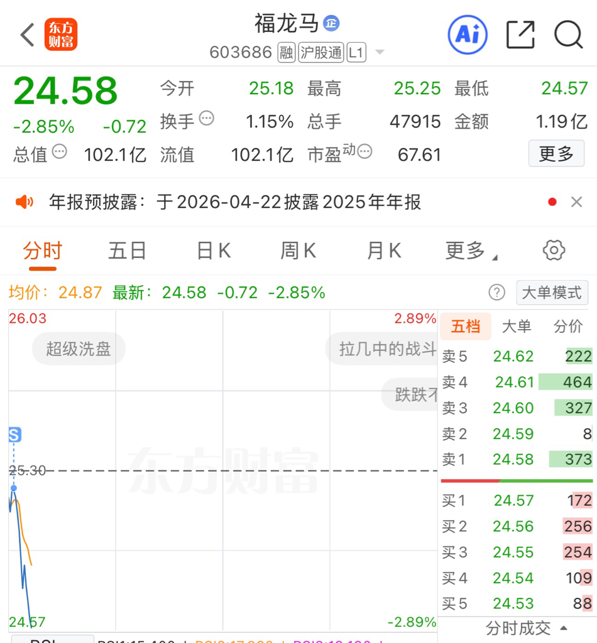Tap the 总手 47915 value
Image resolution: width=597 pixels, height=643 pixels.
coord(415,122)
